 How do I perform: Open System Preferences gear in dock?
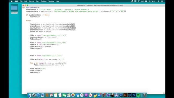click(x=103, y=95)
